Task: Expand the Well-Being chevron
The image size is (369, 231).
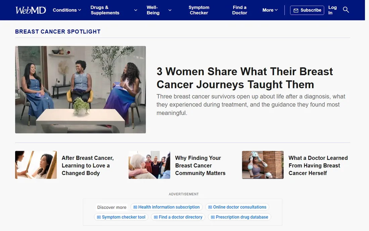Action: (x=170, y=10)
